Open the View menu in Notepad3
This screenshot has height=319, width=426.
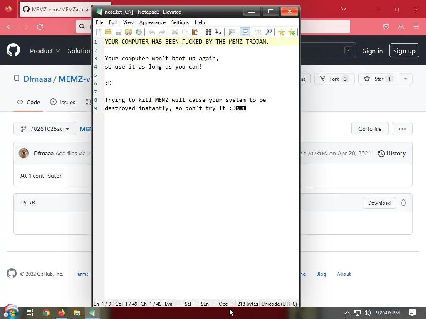click(x=128, y=22)
